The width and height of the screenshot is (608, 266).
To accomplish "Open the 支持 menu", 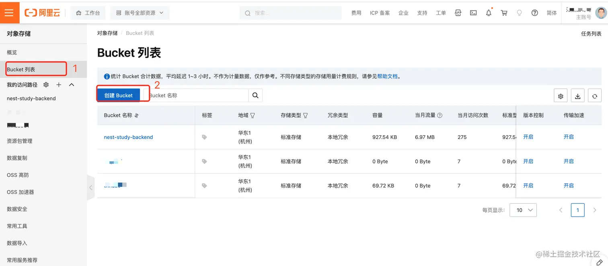I will 422,13.
